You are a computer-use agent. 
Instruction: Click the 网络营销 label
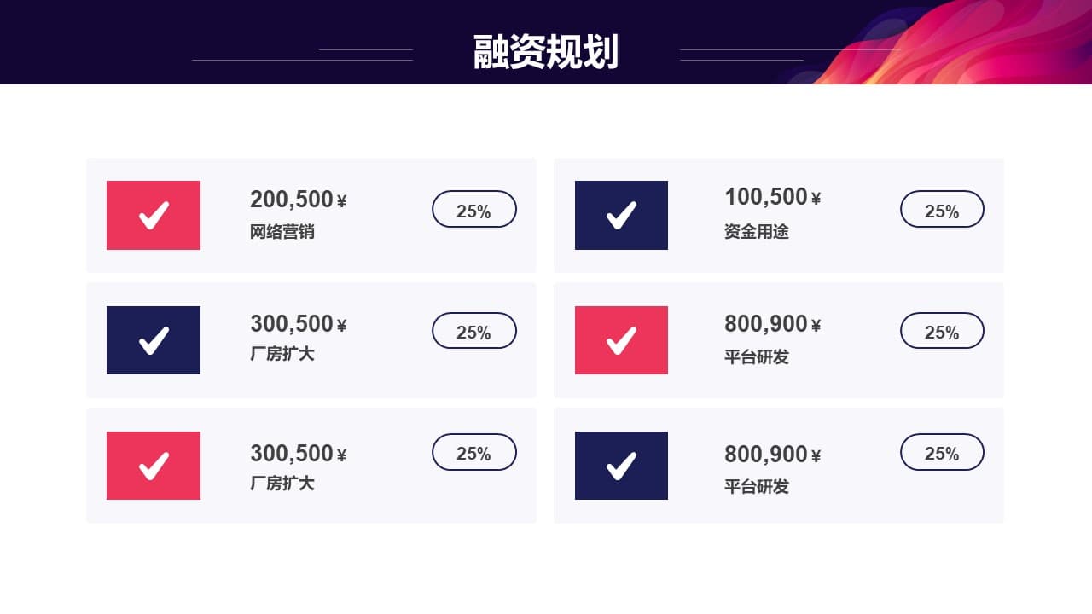point(282,231)
